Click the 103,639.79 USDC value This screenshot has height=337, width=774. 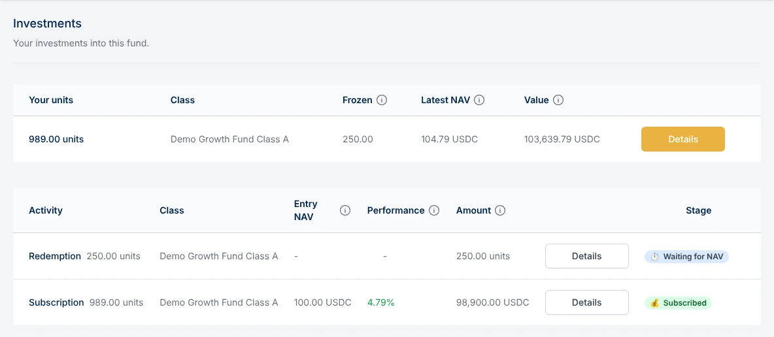562,139
